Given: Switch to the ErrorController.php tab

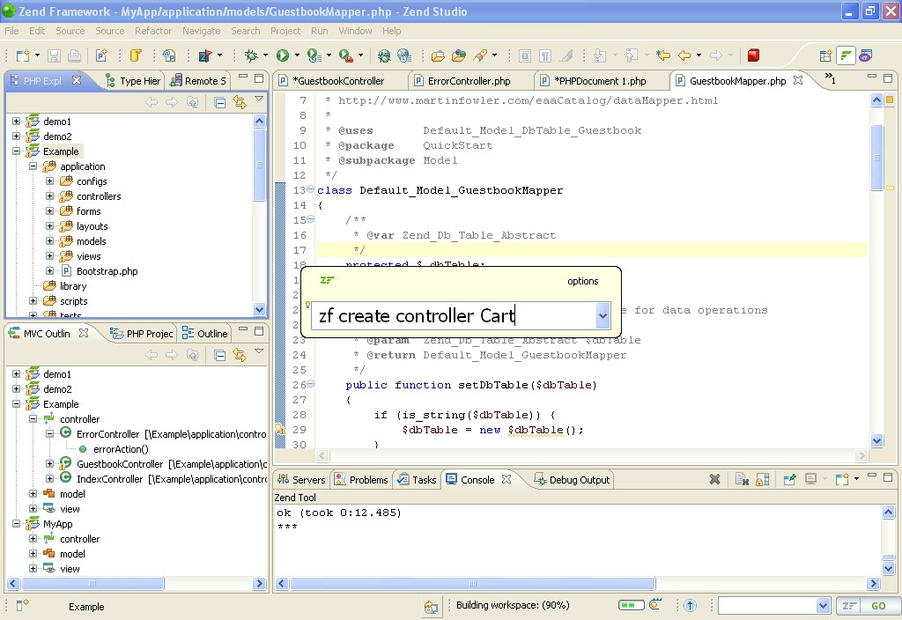Looking at the screenshot, I should point(469,81).
